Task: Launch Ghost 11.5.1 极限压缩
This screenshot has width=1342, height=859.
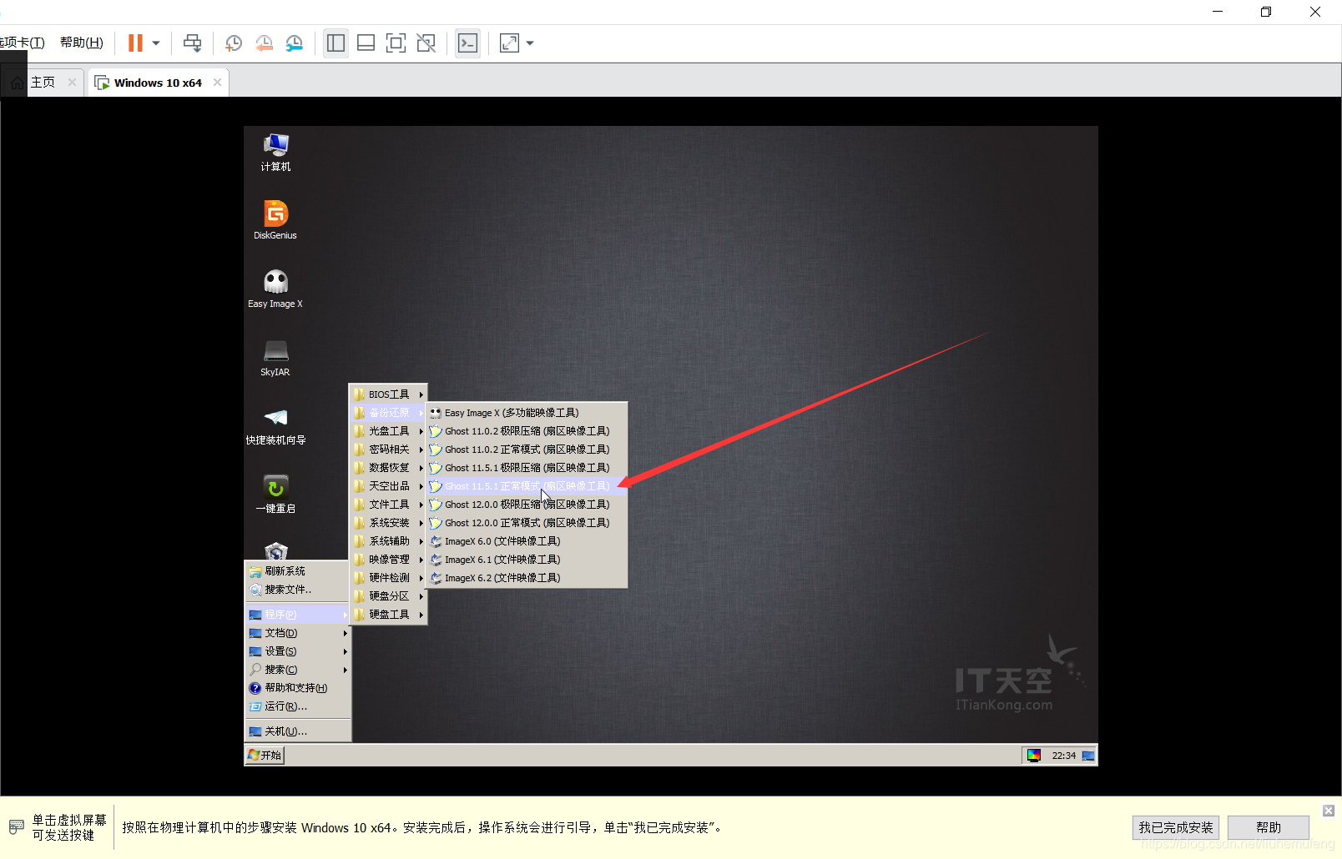Action: (x=527, y=468)
